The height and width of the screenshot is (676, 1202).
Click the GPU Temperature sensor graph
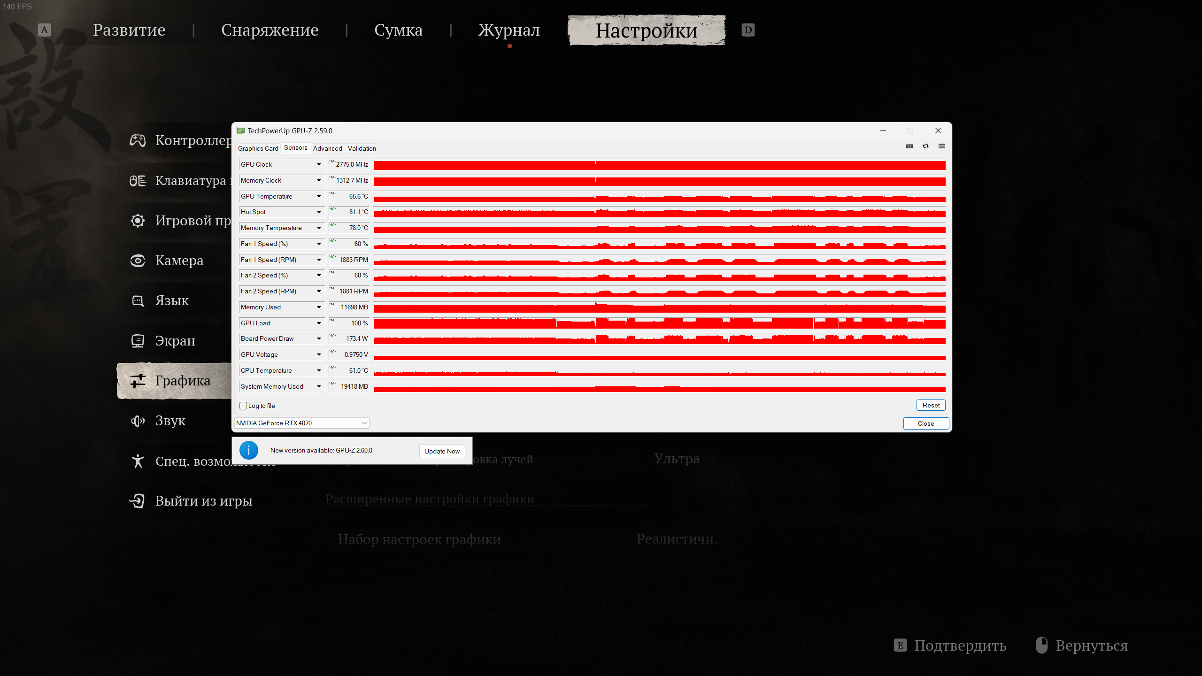(x=659, y=197)
